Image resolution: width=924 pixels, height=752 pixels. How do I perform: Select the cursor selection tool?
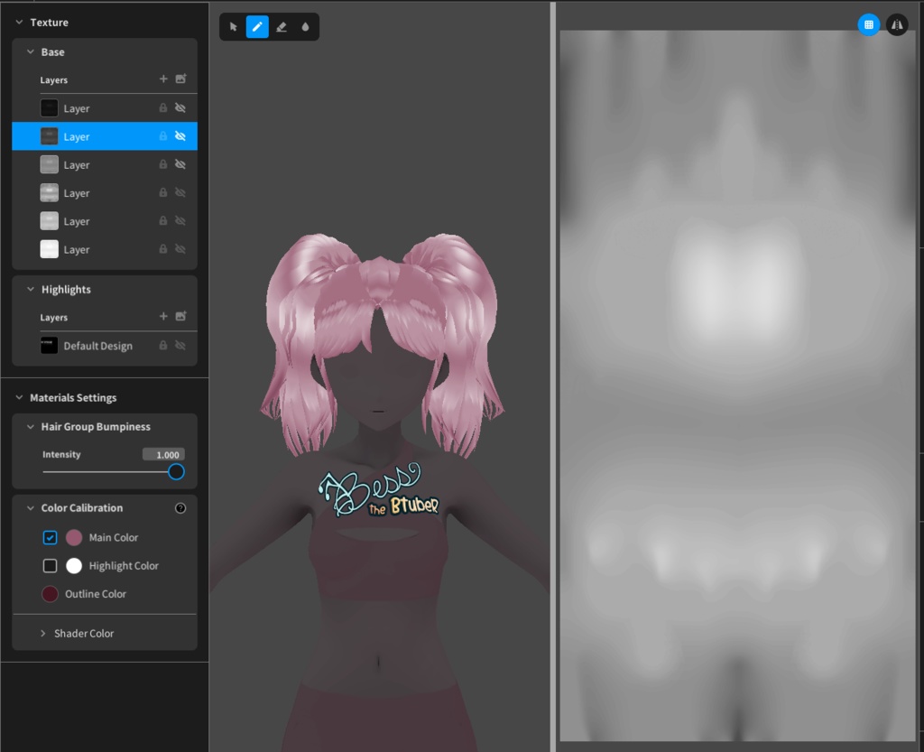coord(233,26)
